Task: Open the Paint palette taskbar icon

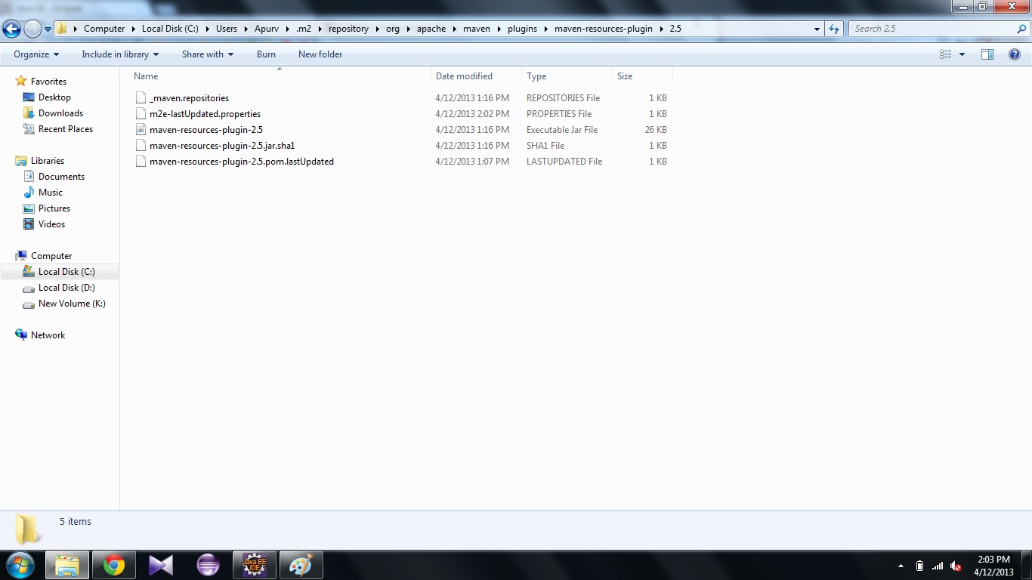Action: coord(301,565)
